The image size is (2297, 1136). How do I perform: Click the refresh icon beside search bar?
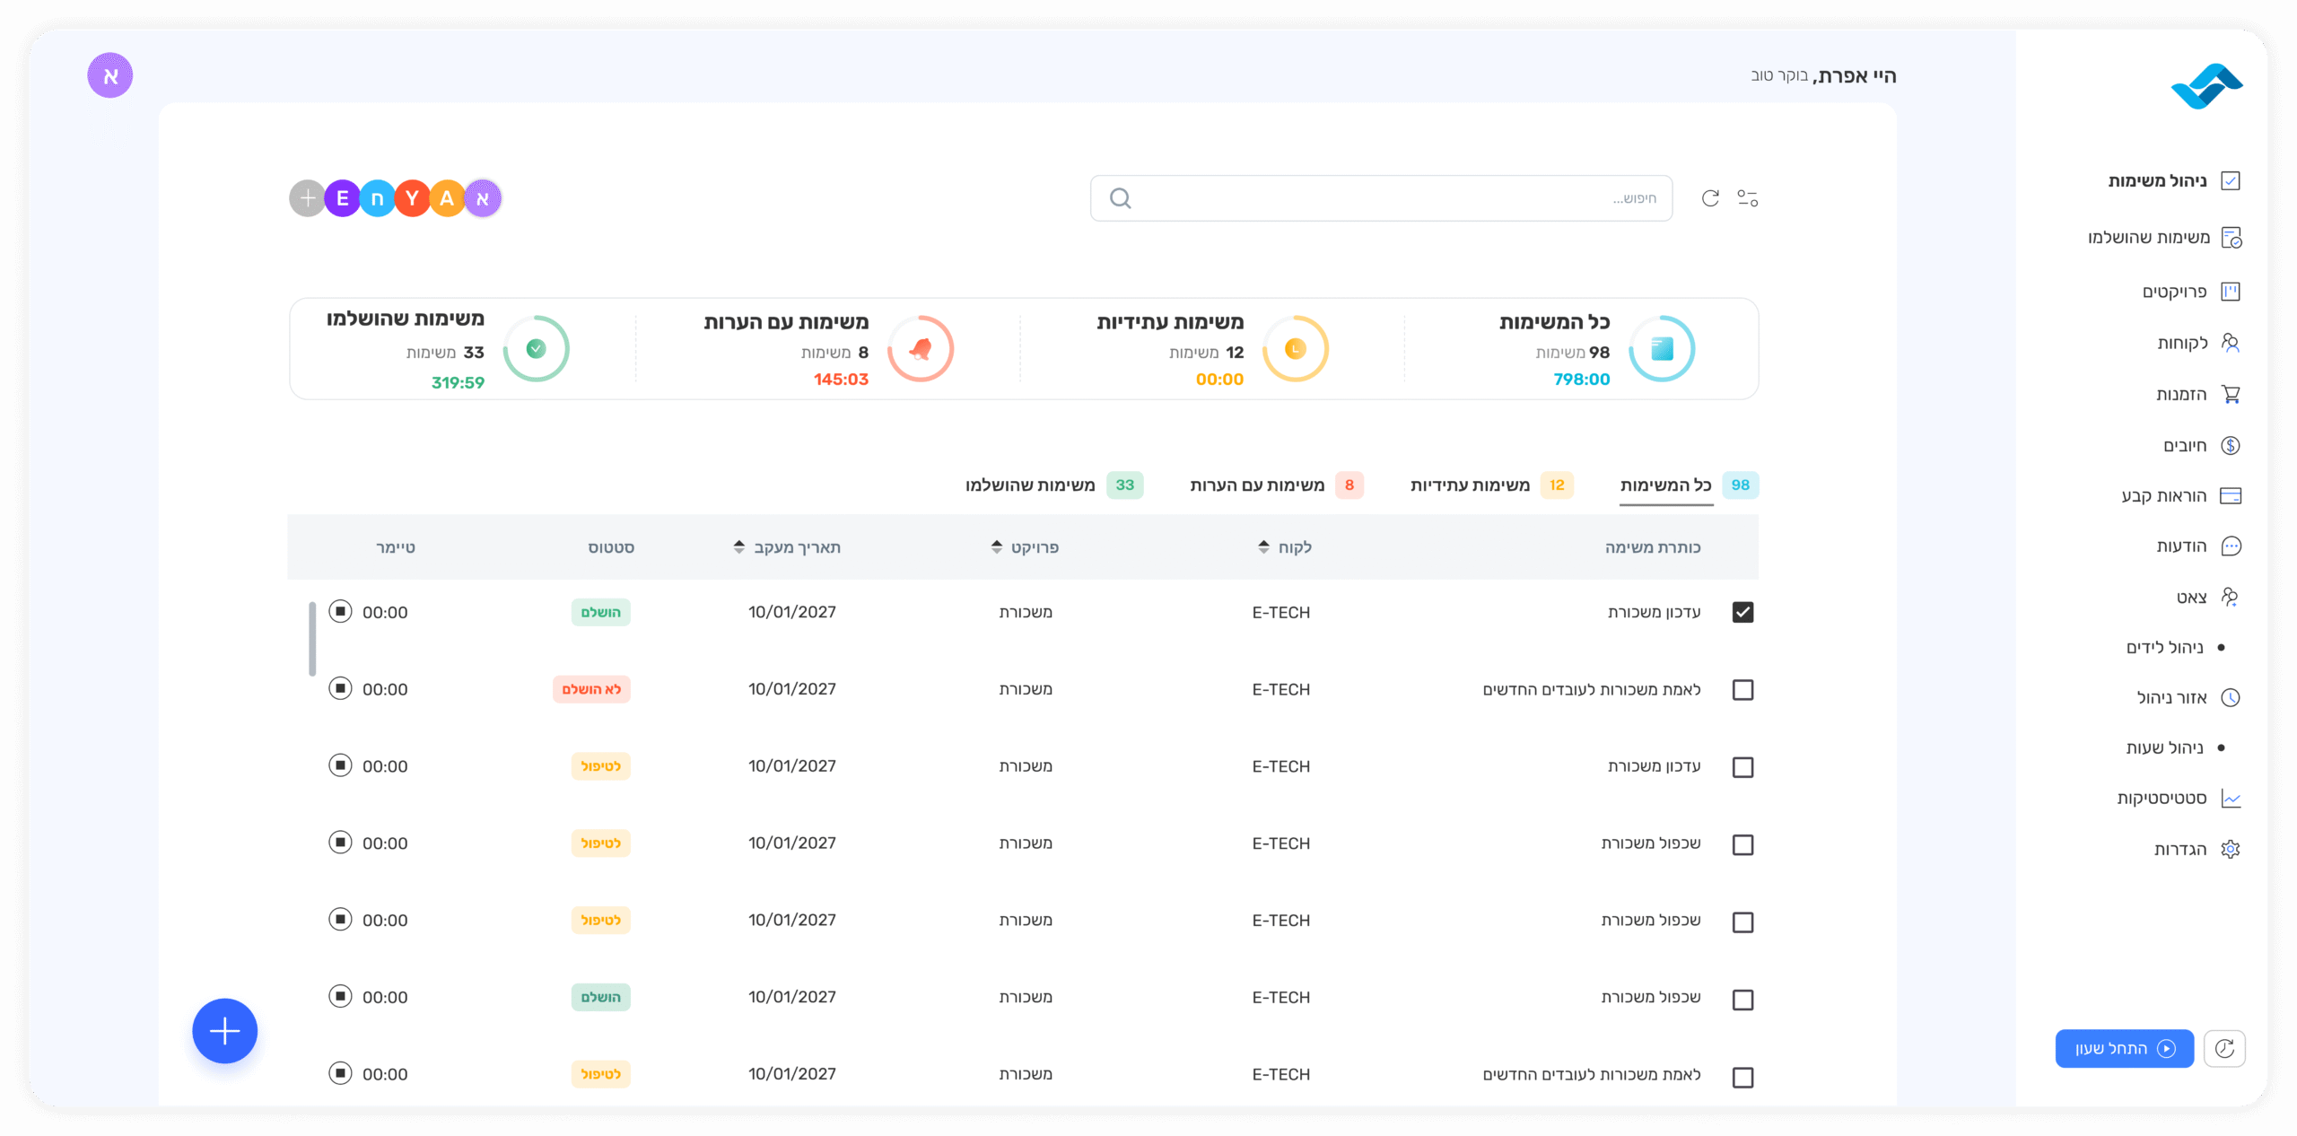coord(1710,198)
